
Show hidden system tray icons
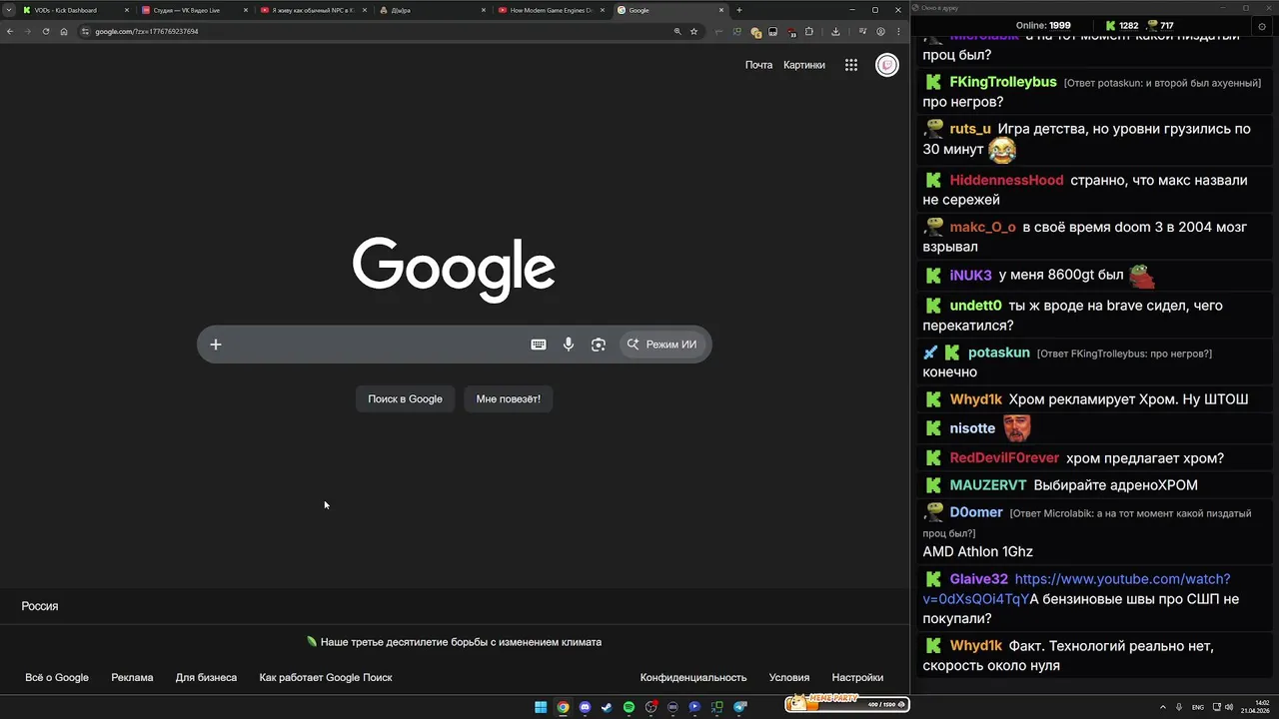pyautogui.click(x=1162, y=707)
